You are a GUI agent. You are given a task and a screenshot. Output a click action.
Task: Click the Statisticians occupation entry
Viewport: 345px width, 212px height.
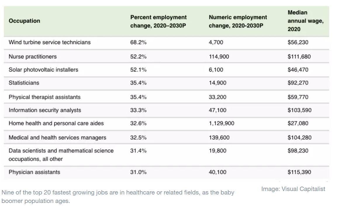[24, 83]
